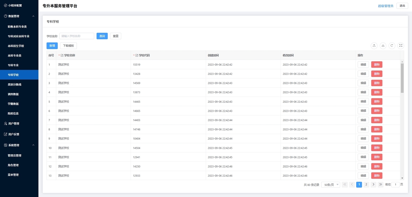This screenshot has width=412, height=197.
Task: Collapse the 系统管理 sidebar section
Action: pos(33,145)
